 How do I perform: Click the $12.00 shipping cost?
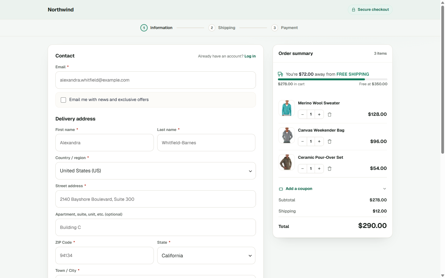[x=380, y=211]
